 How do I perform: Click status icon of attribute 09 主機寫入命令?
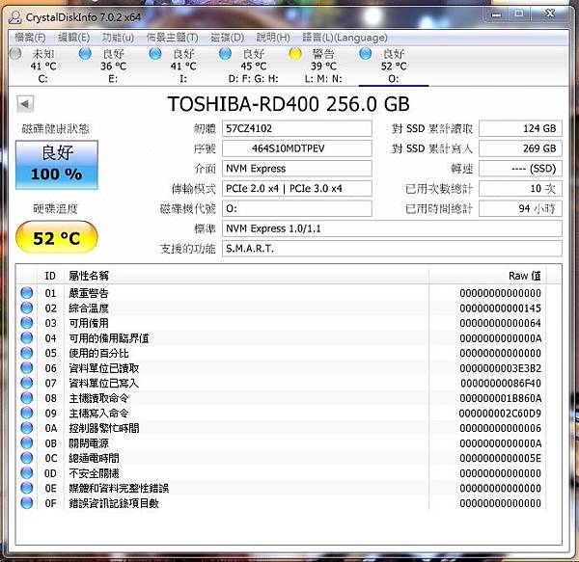pos(27,413)
